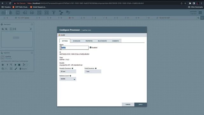204x115 pixels.
Task: Disable the component in Operate panel
Action: [x=11, y=65]
